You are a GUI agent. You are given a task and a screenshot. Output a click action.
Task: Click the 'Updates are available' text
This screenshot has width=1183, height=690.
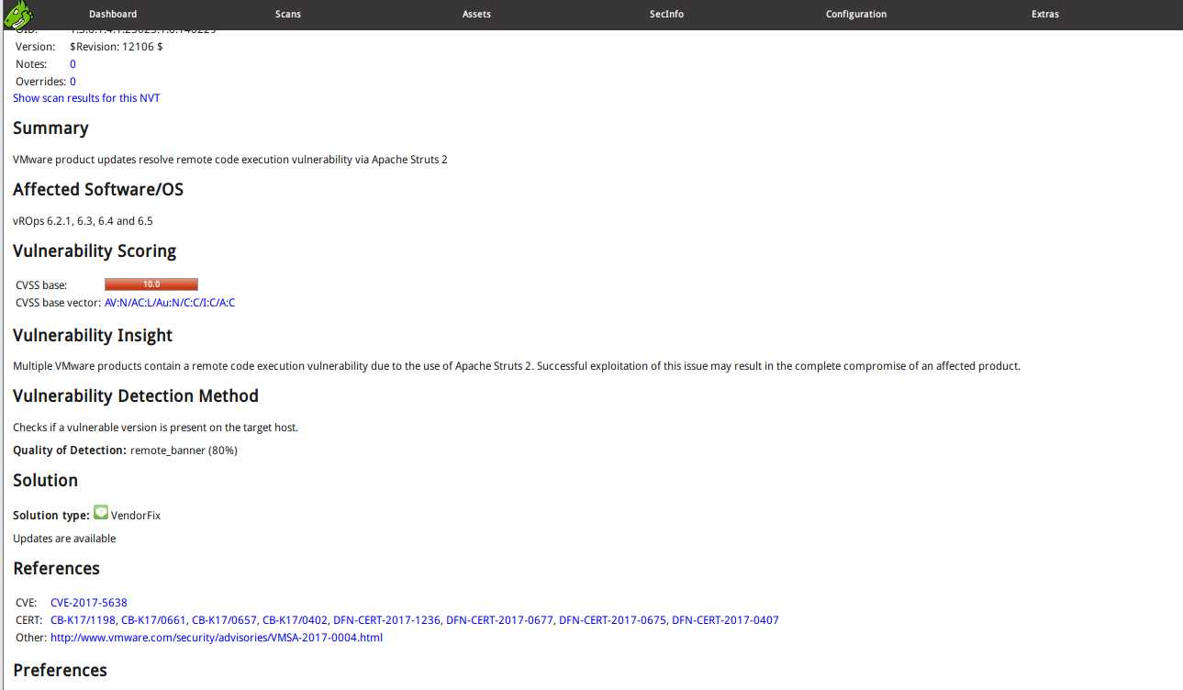(64, 539)
